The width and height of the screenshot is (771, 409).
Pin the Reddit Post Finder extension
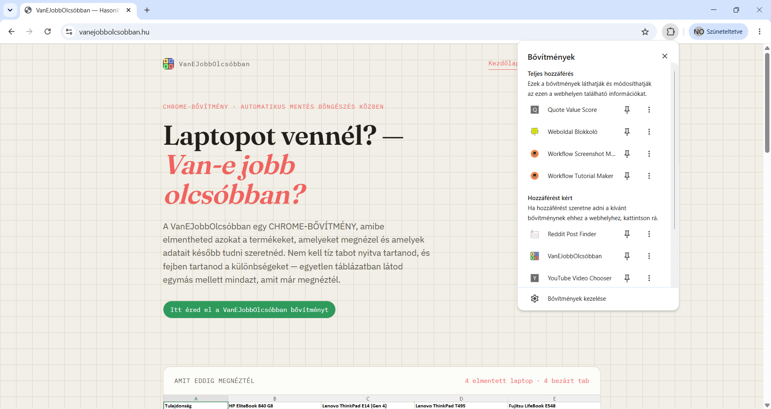(x=627, y=234)
